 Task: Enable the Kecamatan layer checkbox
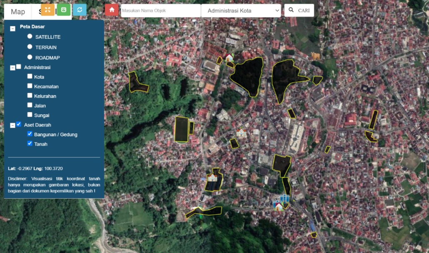click(x=30, y=86)
